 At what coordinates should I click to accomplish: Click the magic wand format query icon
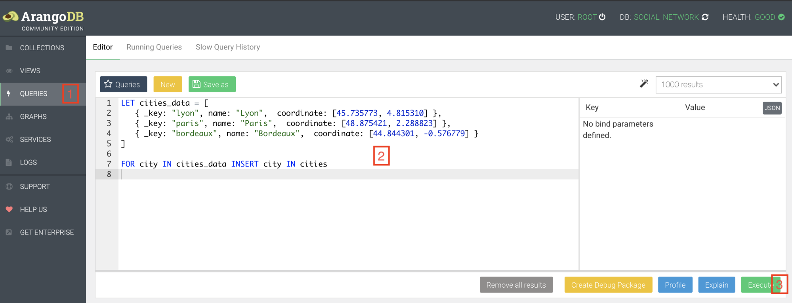(x=644, y=83)
